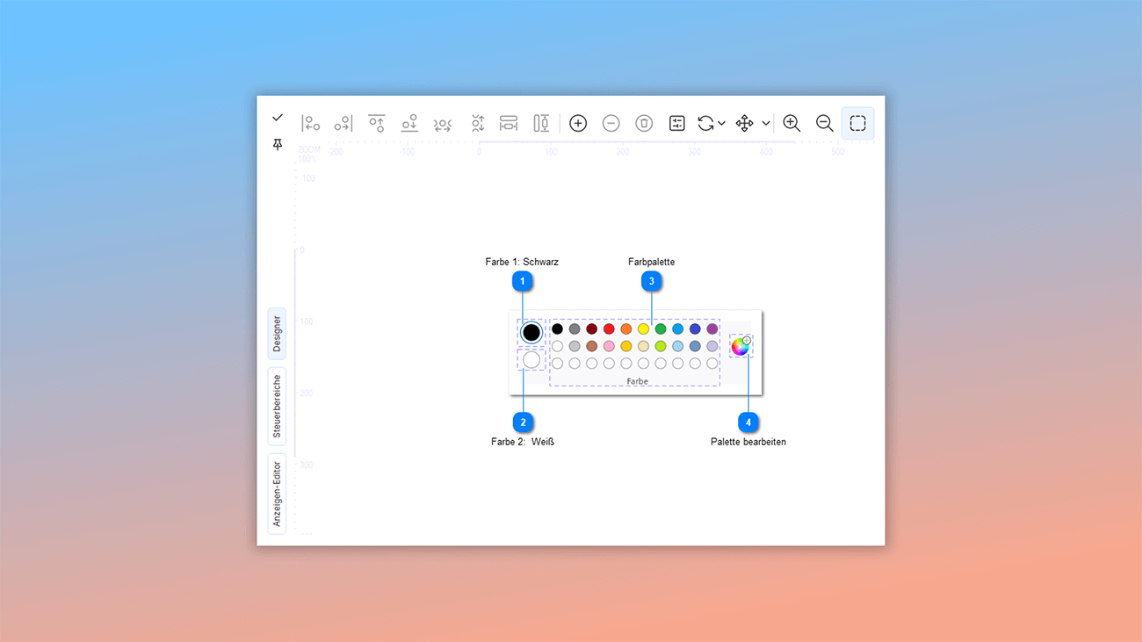Select the align right edges tool
This screenshot has height=642, width=1142.
point(343,123)
